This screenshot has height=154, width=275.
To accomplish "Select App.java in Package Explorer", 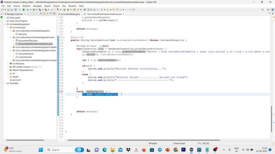I will pyautogui.click(x=22, y=34).
